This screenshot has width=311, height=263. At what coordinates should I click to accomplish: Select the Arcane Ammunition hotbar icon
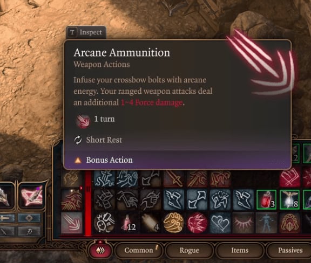72,223
